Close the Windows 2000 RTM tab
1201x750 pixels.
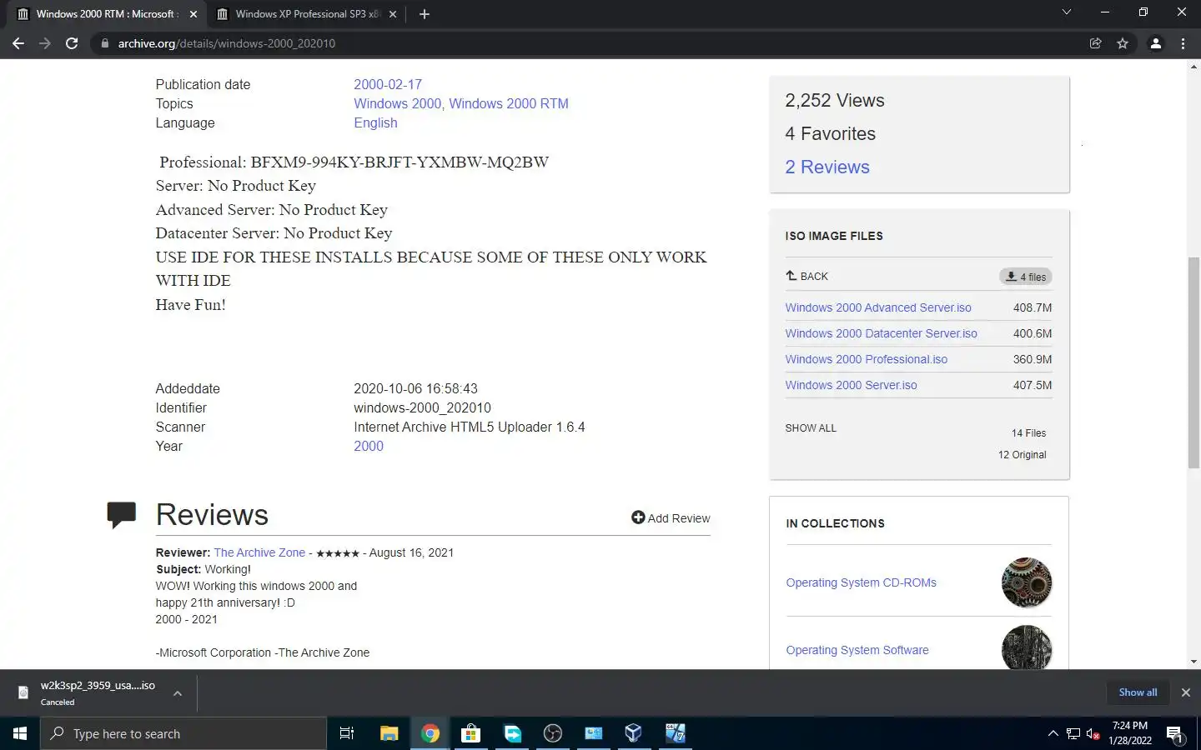pyautogui.click(x=193, y=14)
